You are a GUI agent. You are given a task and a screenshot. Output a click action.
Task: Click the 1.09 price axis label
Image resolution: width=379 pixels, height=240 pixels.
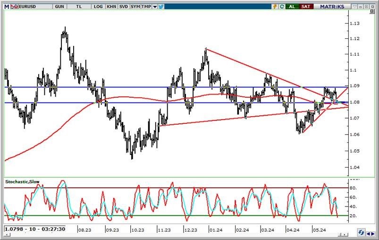point(354,86)
